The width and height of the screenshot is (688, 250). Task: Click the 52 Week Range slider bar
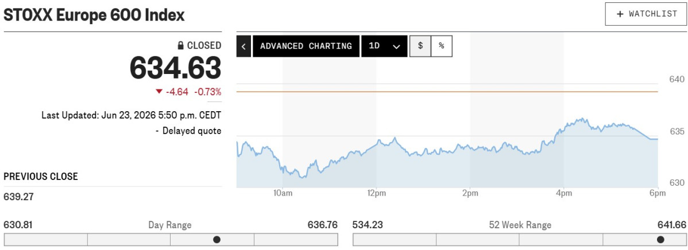[x=520, y=240]
